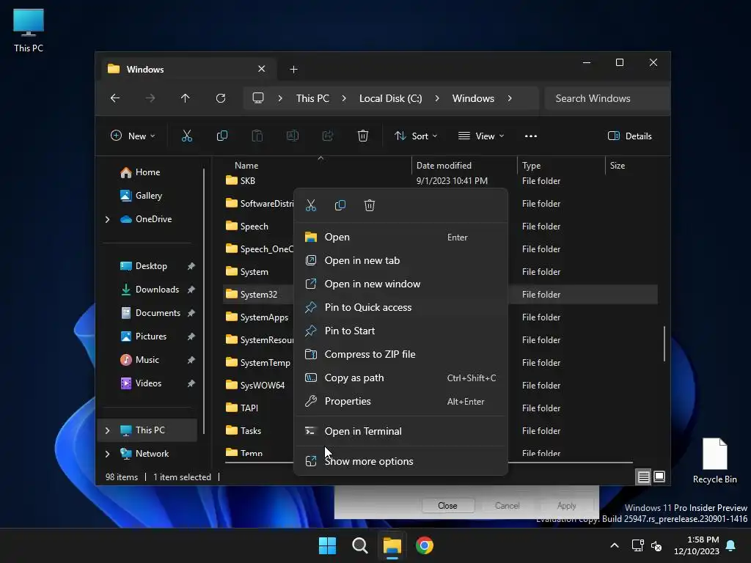Launch Google Chrome from taskbar
751x563 pixels.
tap(425, 545)
